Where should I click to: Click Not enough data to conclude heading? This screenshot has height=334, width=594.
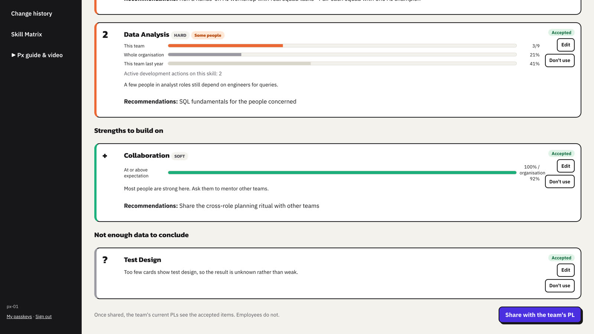[x=141, y=235]
